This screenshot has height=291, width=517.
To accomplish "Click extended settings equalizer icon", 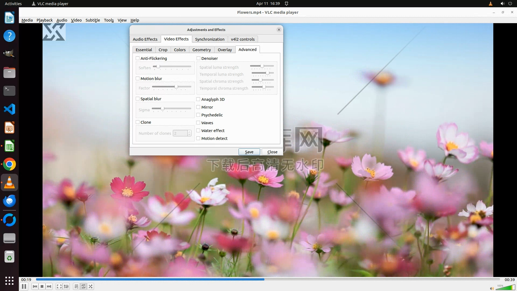I will tap(66, 286).
